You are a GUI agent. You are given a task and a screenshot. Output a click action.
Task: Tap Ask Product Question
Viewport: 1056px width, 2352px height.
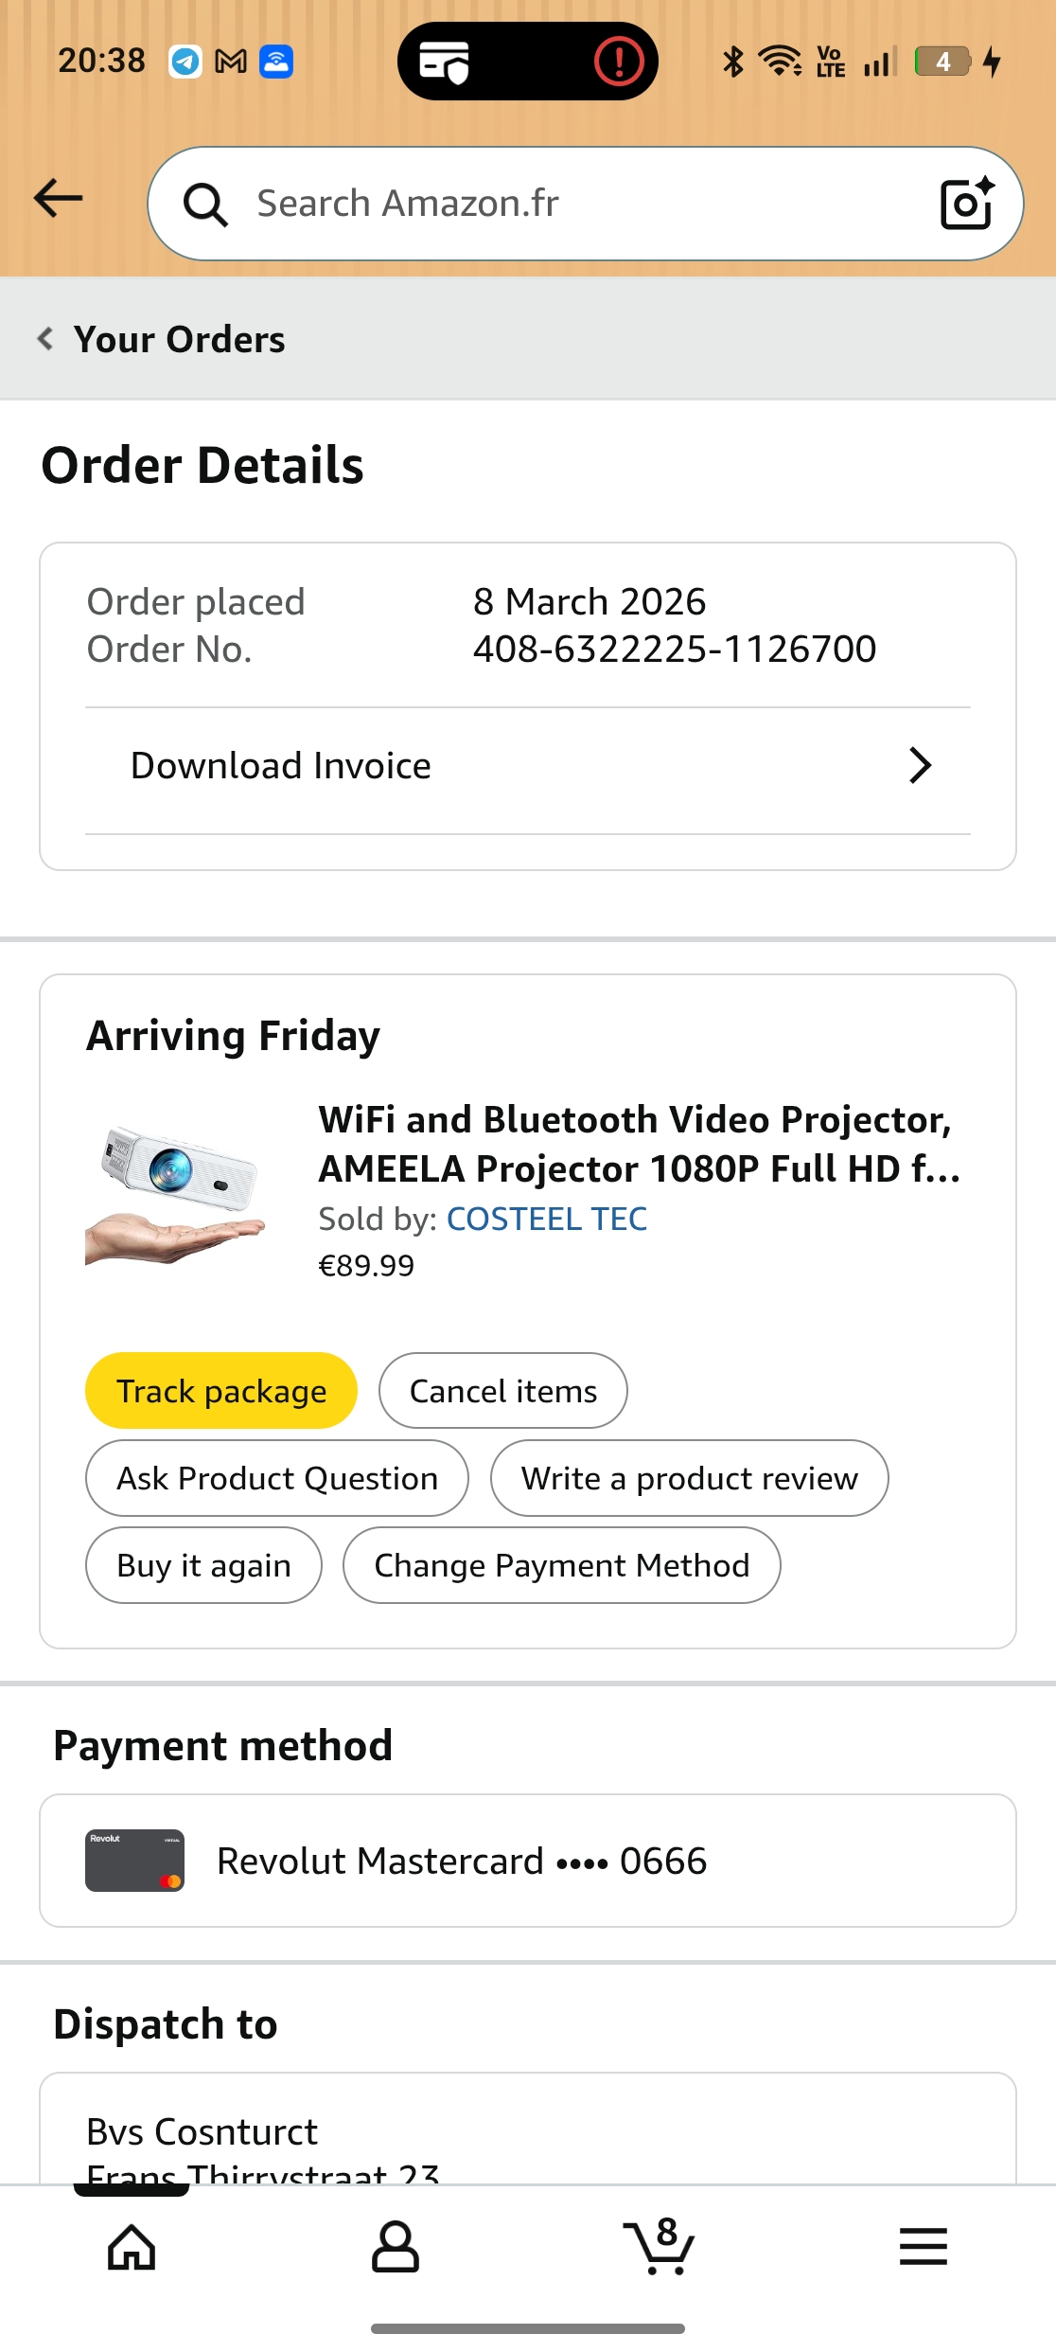click(277, 1478)
